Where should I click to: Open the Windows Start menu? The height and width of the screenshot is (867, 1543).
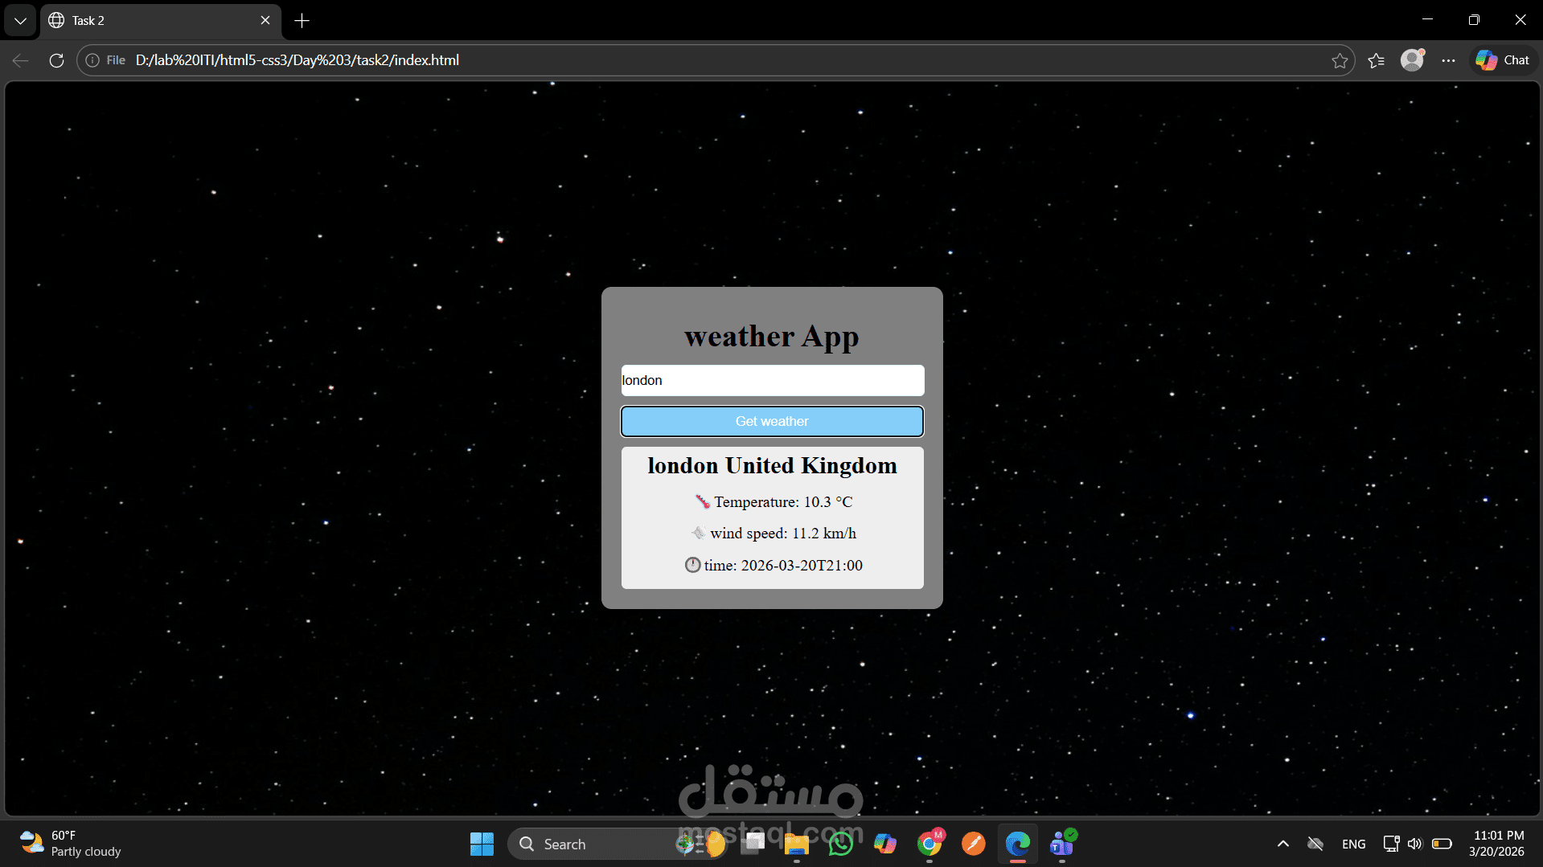tap(481, 844)
